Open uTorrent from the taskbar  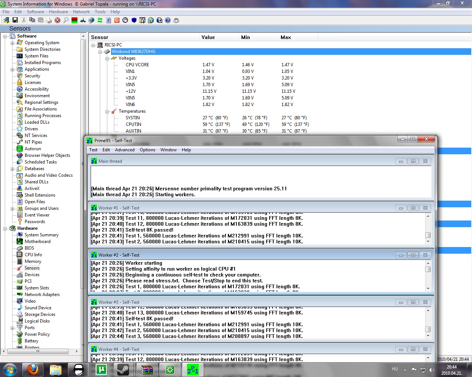101,369
